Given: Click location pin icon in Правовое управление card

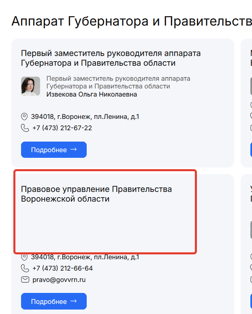Looking at the screenshot, I should click(x=24, y=257).
